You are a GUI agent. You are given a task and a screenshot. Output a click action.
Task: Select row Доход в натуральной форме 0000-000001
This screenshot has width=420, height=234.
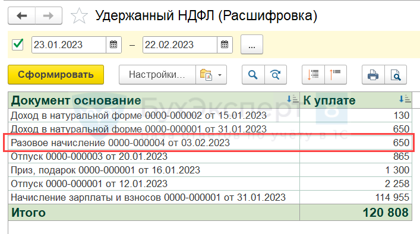(x=154, y=129)
